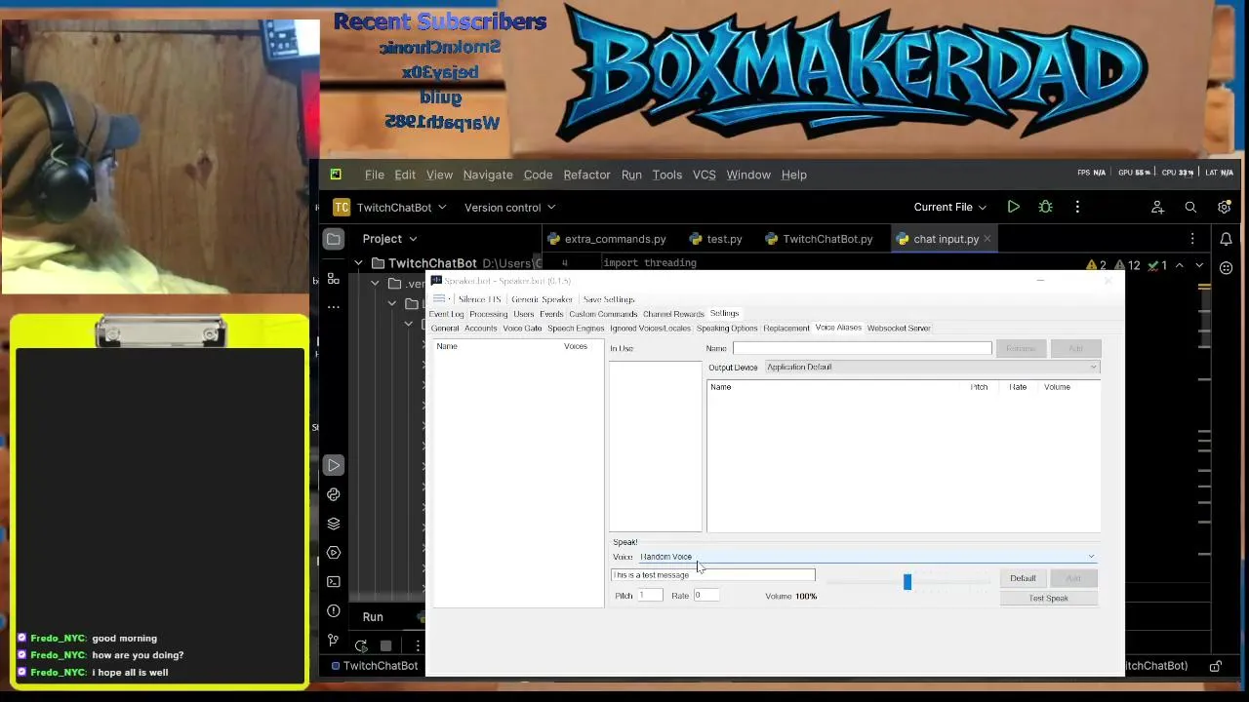Screen dimensions: 1249x702
Task: Run the current file with the play icon
Action: (1013, 207)
